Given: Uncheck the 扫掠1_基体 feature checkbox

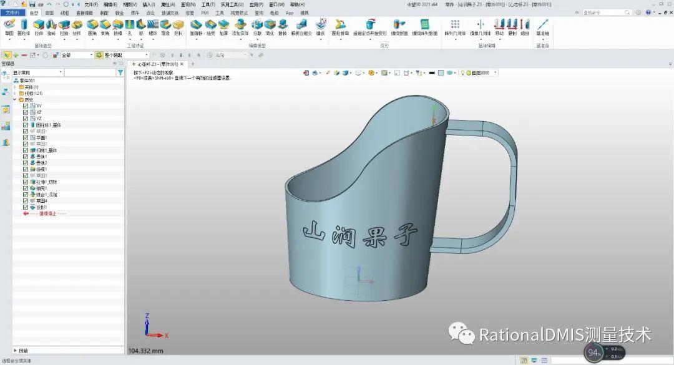Looking at the screenshot, I should (26, 150).
